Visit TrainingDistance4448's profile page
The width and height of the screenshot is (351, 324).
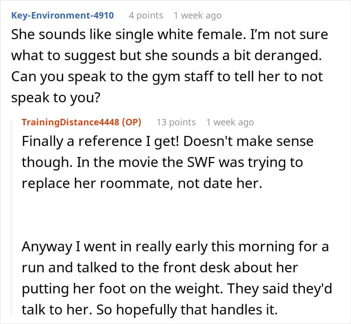point(71,122)
